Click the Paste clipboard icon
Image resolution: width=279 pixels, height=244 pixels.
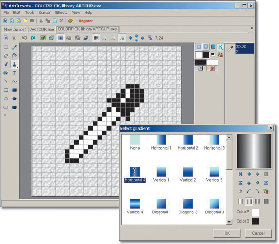pyautogui.click(x=54, y=21)
